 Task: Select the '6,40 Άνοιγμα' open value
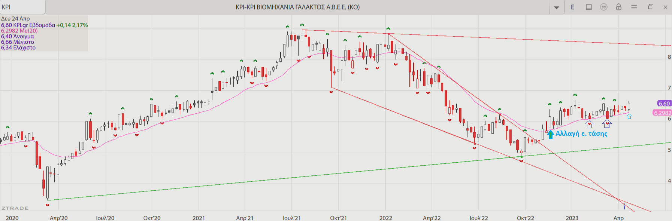click(x=17, y=36)
